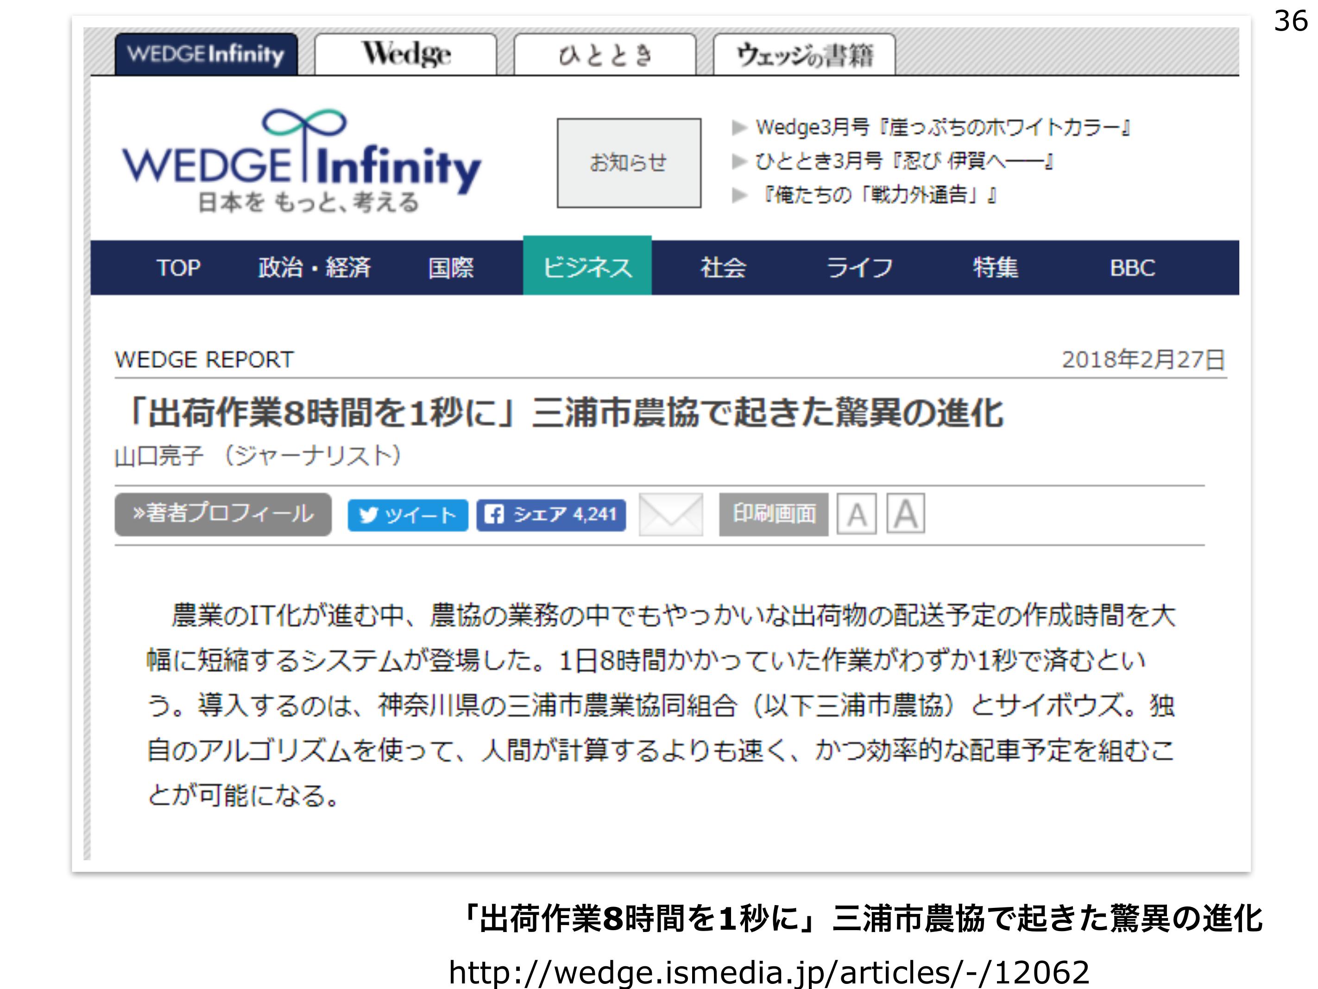Open the Wedge3月号 崖っぷちのホワイトカラー link
This screenshot has height=989, width=1318.
943,127
